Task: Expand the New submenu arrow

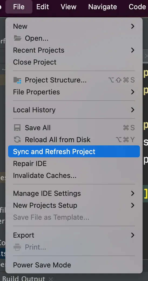Action: click(132, 26)
